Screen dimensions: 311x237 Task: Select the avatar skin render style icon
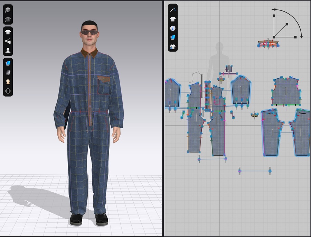point(8,82)
